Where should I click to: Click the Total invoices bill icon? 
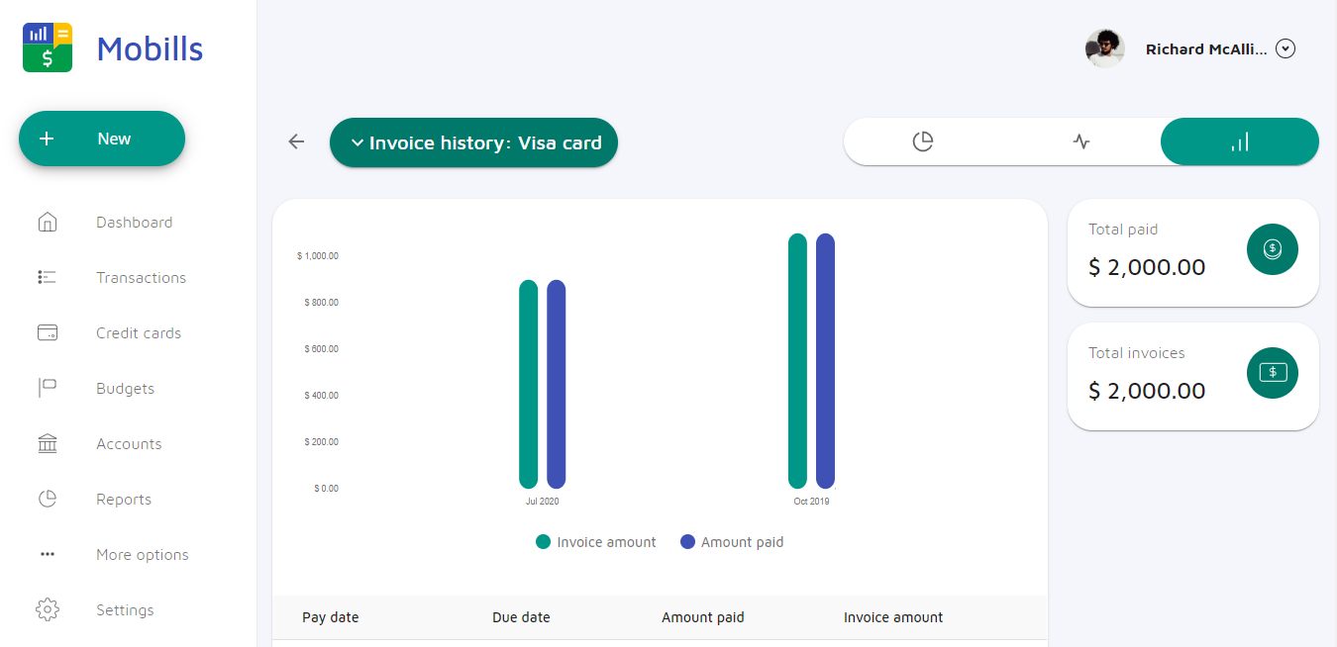tap(1272, 373)
